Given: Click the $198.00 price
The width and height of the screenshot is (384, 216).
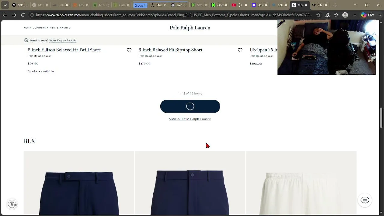Looking at the screenshot, I should coord(256,64).
